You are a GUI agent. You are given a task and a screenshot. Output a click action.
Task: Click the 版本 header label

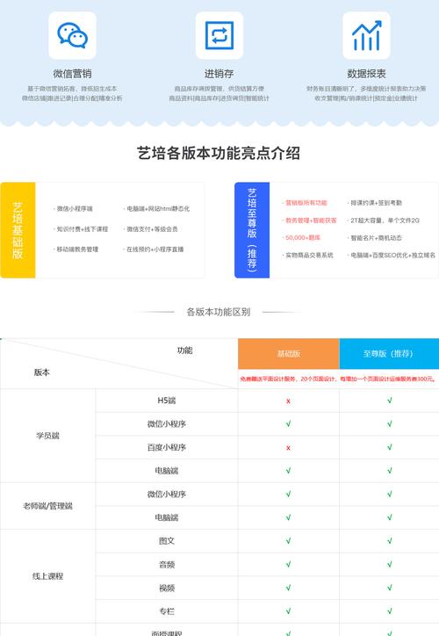coord(42,372)
